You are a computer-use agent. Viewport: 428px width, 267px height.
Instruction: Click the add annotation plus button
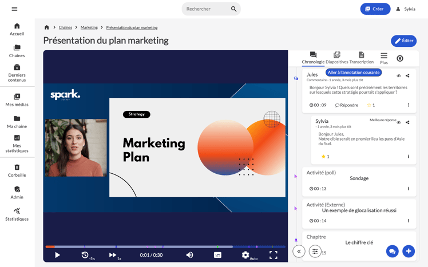point(408,251)
